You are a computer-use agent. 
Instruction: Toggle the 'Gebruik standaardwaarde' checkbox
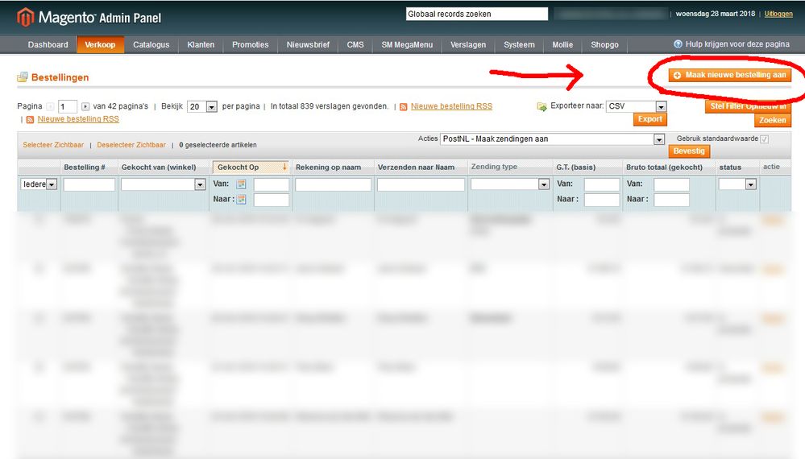(x=764, y=139)
